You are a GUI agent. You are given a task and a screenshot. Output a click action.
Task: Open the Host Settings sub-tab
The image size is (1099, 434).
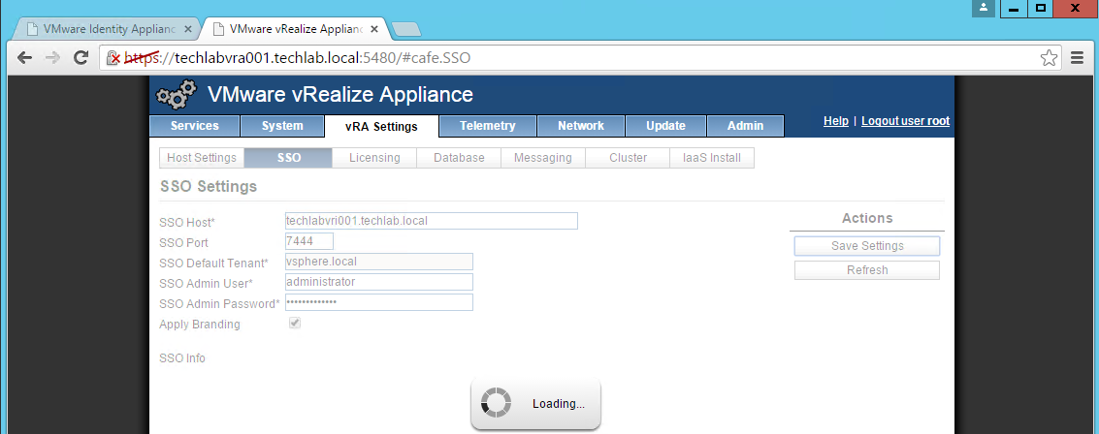[x=202, y=158]
